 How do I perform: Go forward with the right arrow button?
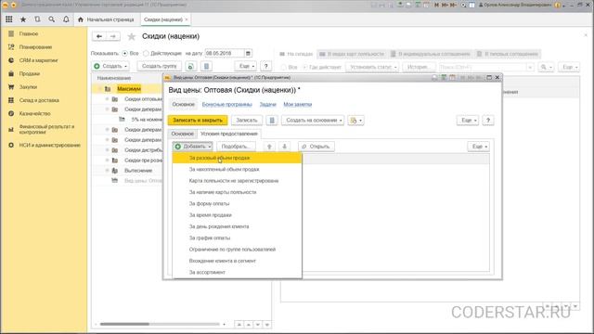coord(113,36)
